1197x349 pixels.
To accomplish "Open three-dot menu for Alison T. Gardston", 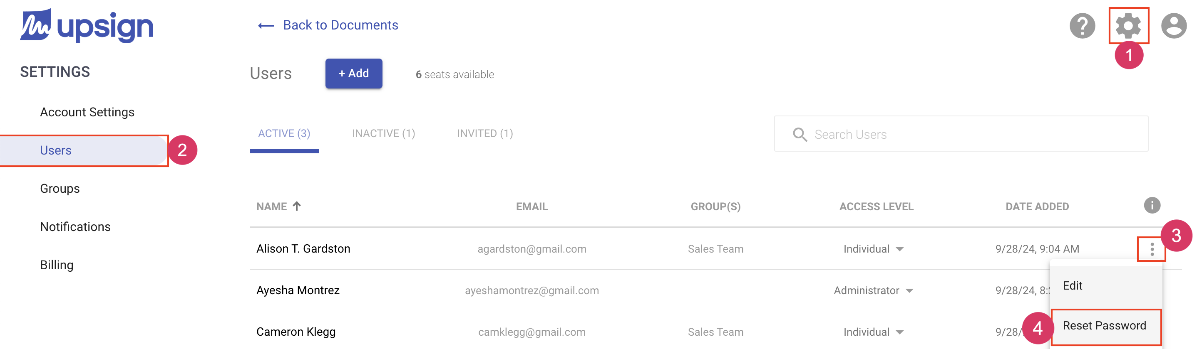I will tap(1152, 249).
